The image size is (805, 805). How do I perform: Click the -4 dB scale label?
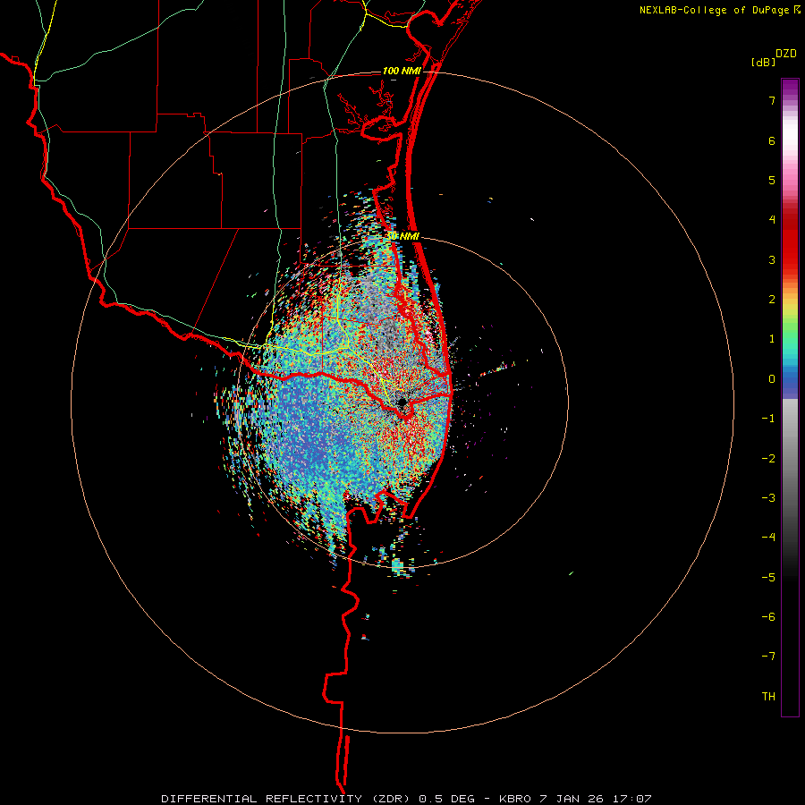[768, 538]
